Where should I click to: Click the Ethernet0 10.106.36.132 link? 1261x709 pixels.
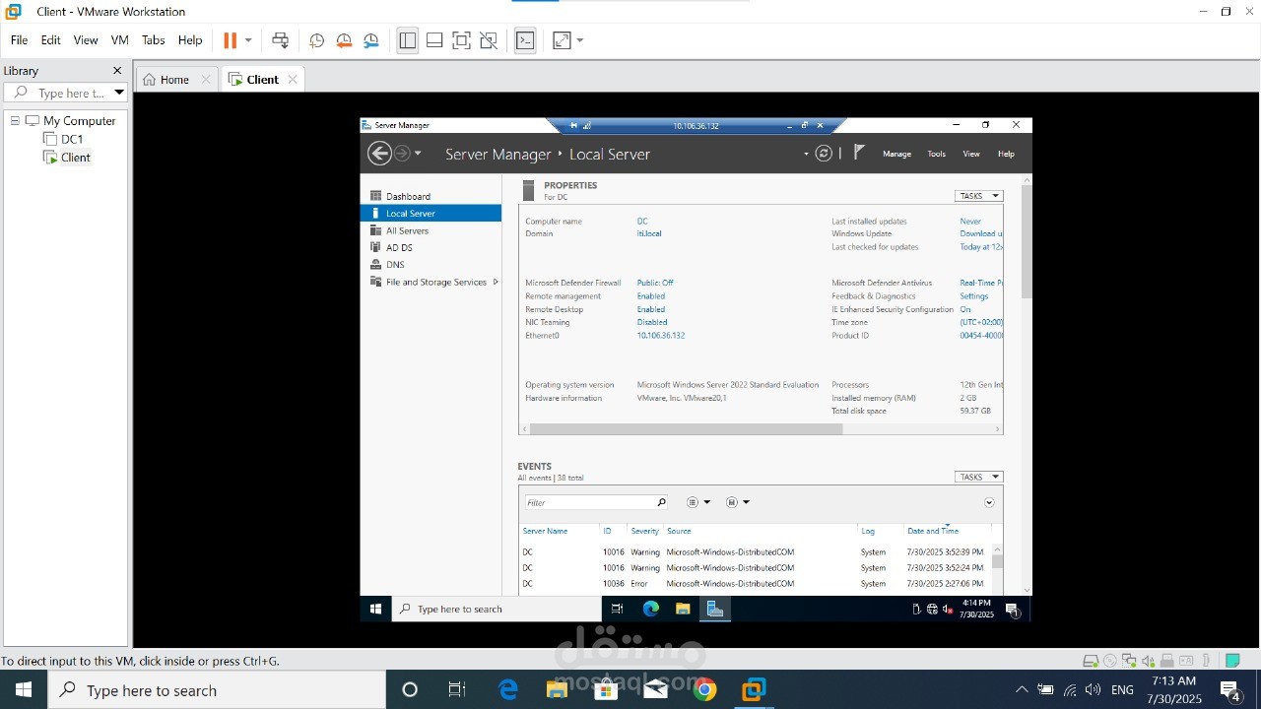[x=661, y=336]
